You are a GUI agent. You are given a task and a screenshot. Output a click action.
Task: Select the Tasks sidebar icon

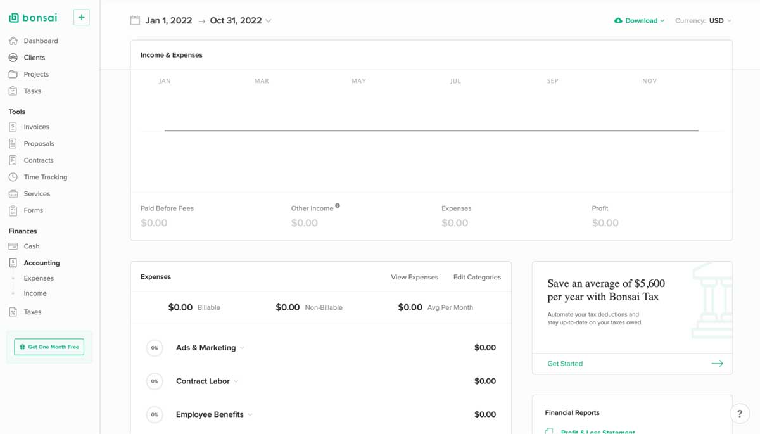13,91
